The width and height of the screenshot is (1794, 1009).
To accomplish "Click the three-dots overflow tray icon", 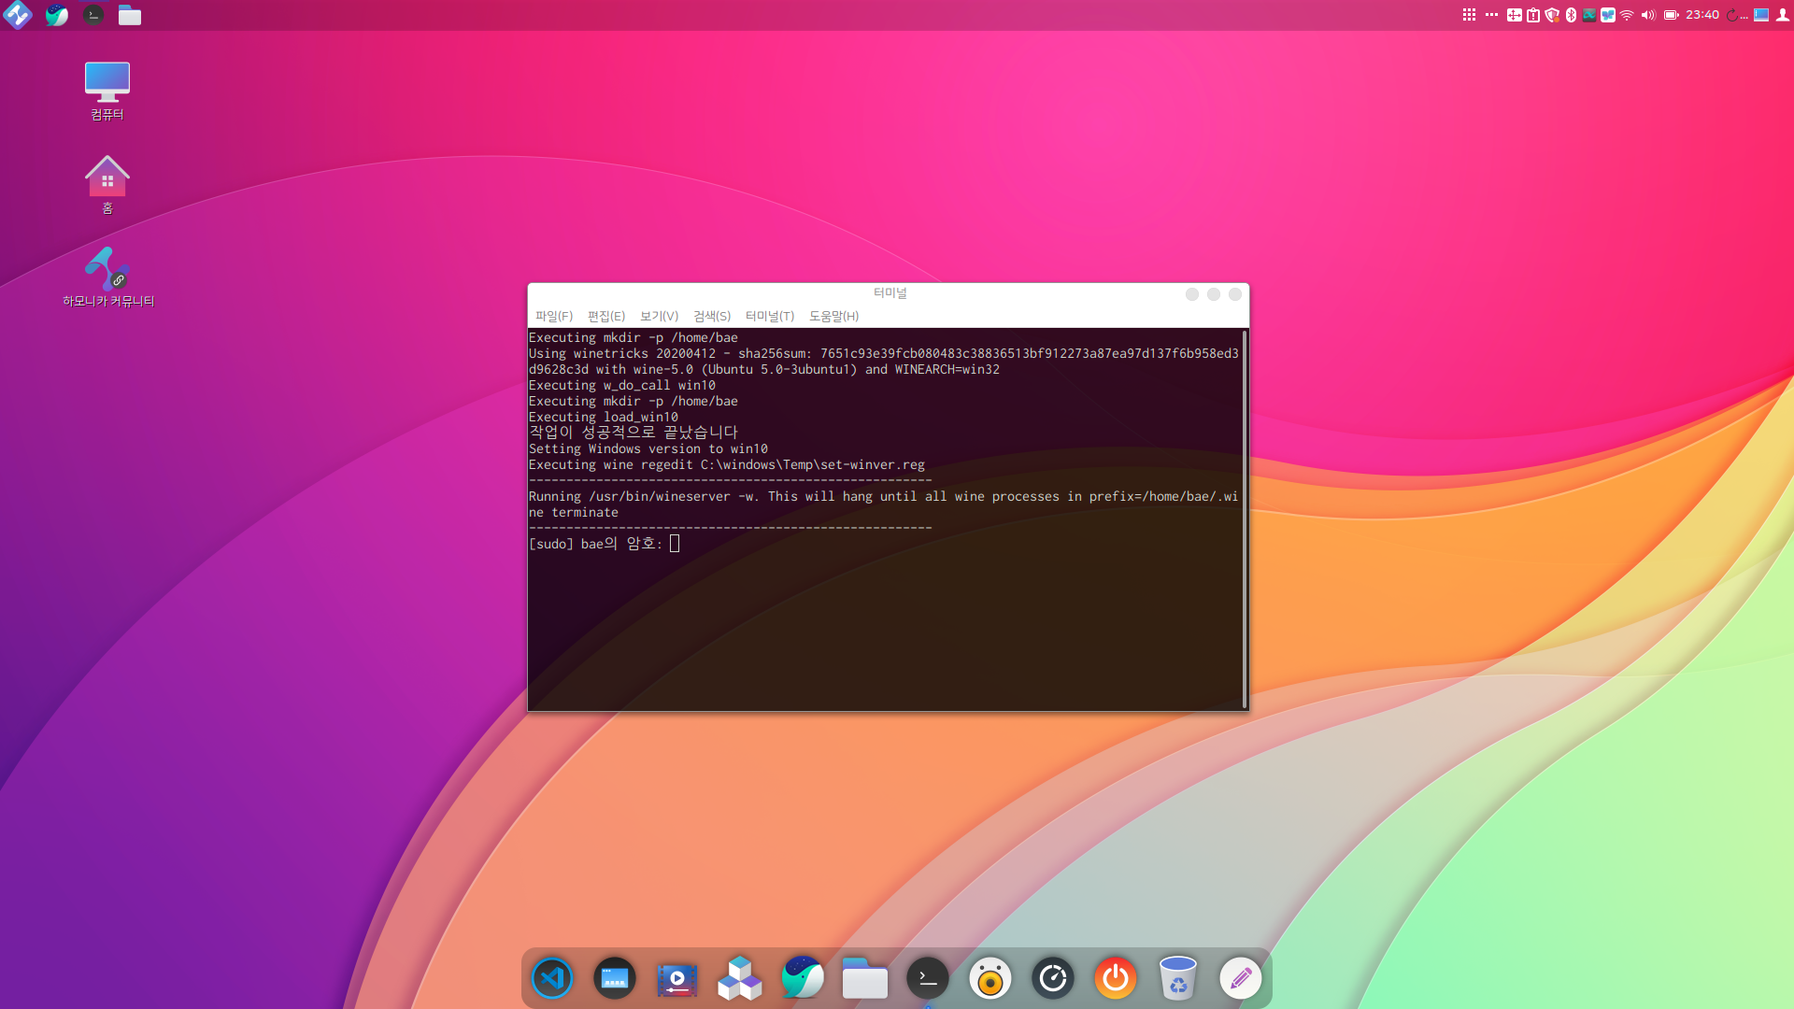I will tap(1491, 15).
